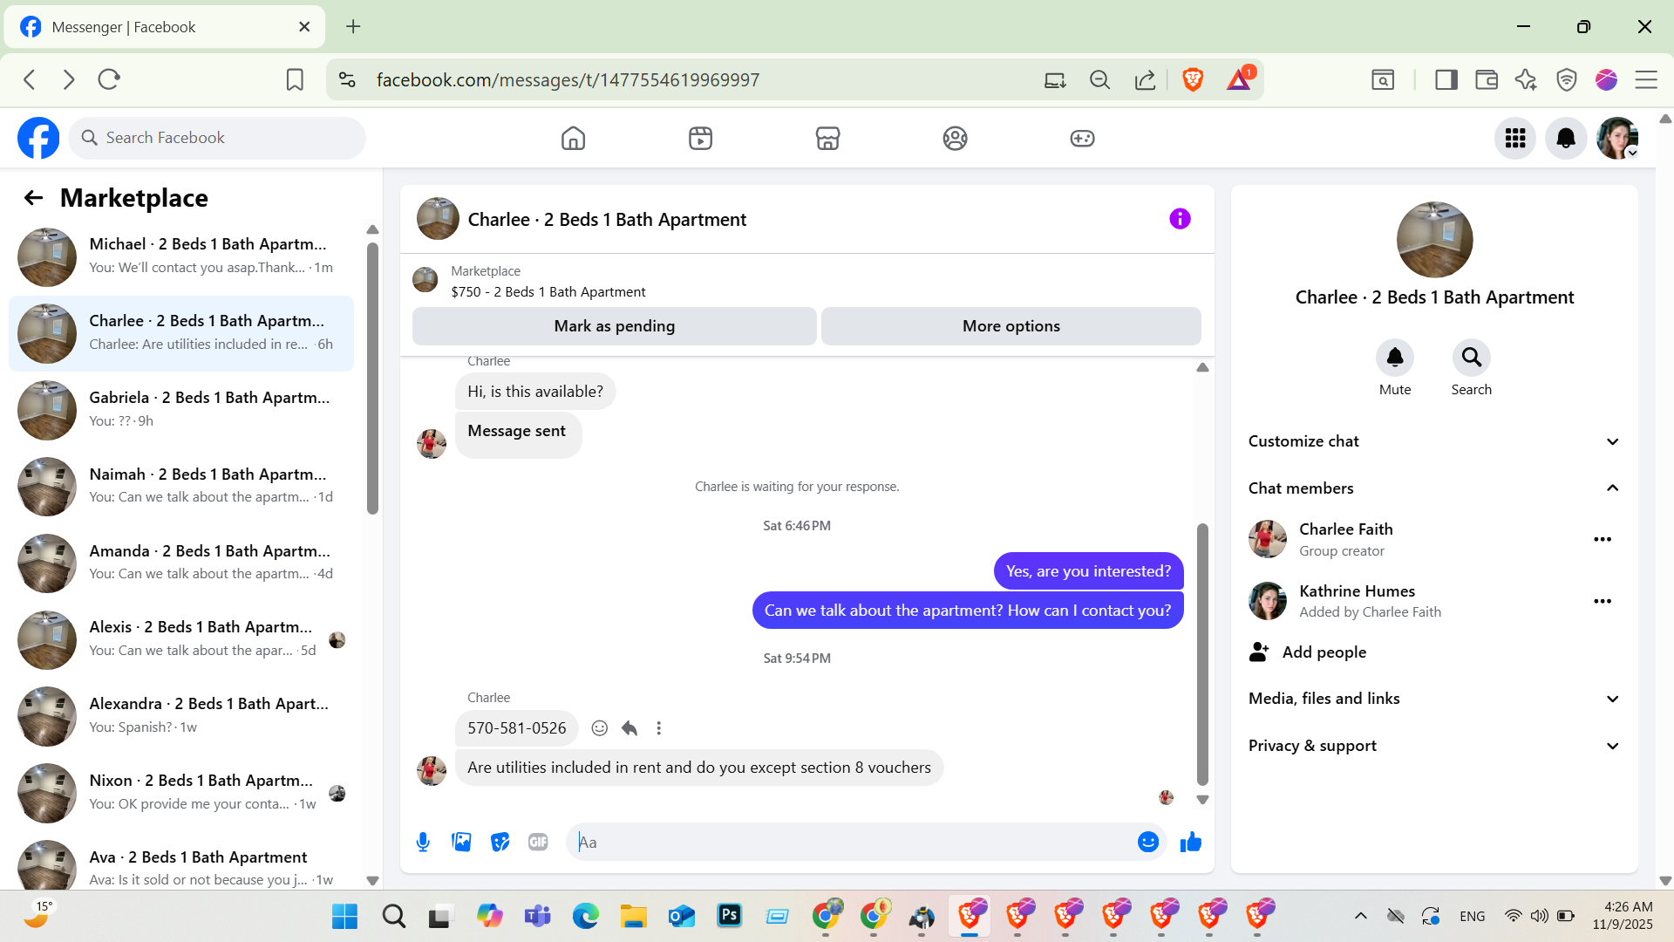Reply to the 570-581-0526 message
Viewport: 1674px width, 942px height.
[x=629, y=728]
